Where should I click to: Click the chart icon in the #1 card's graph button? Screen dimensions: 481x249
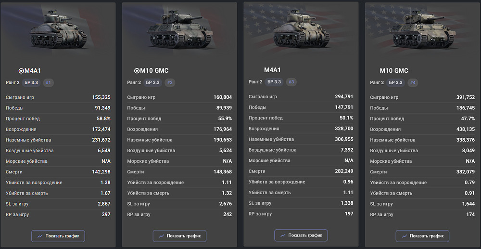39,236
